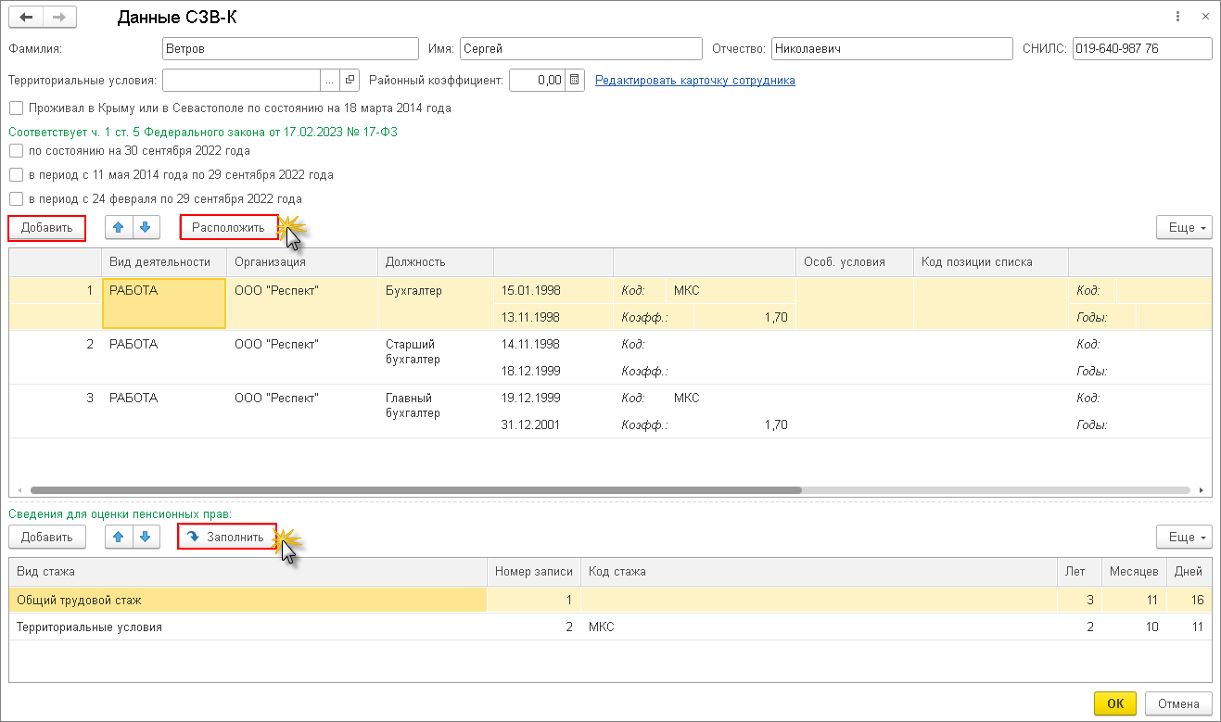Move activity row down in upper table

click(146, 227)
